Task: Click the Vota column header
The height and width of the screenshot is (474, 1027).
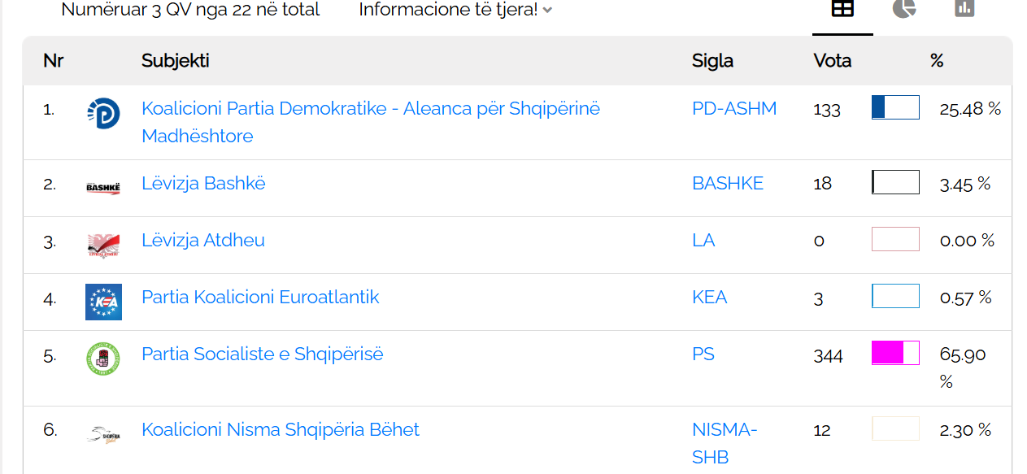Action: [832, 61]
